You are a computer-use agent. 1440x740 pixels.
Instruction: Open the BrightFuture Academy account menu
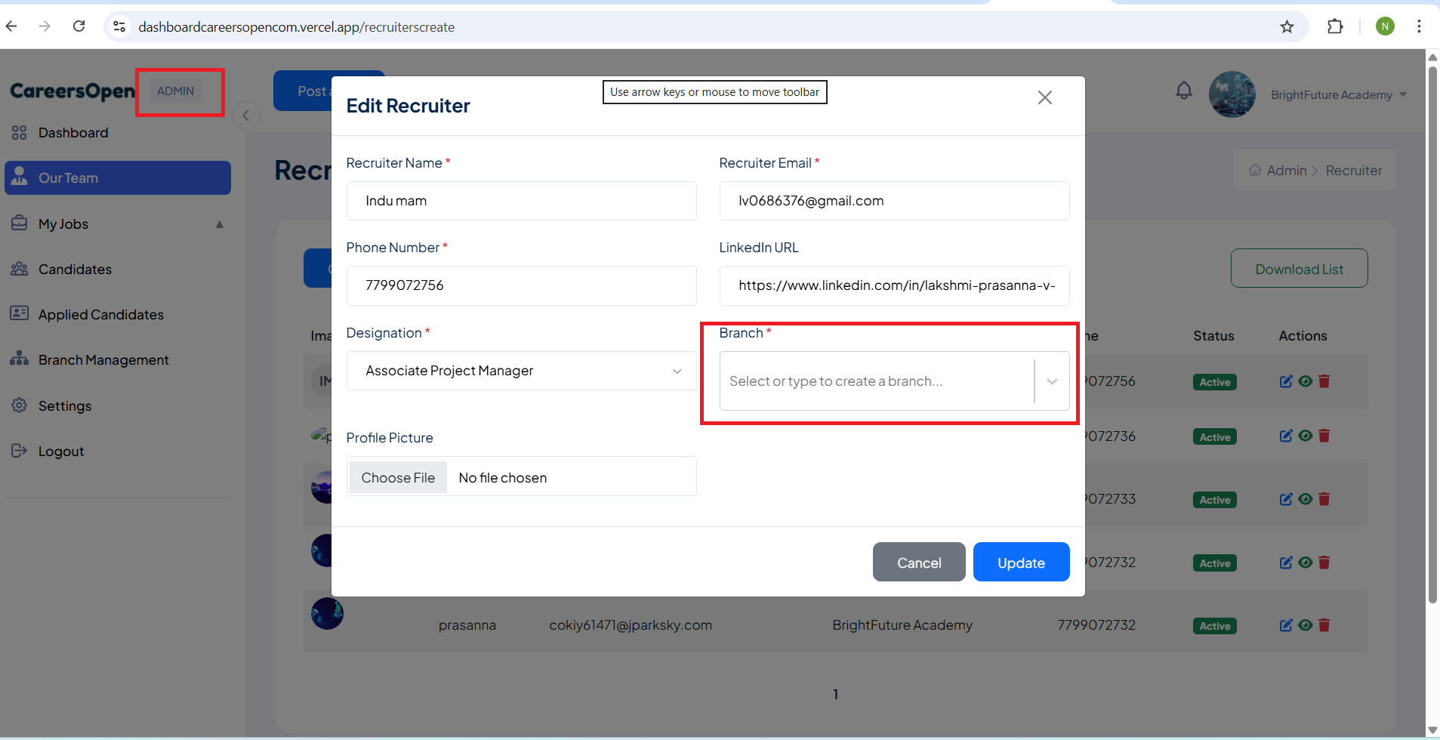point(1337,95)
